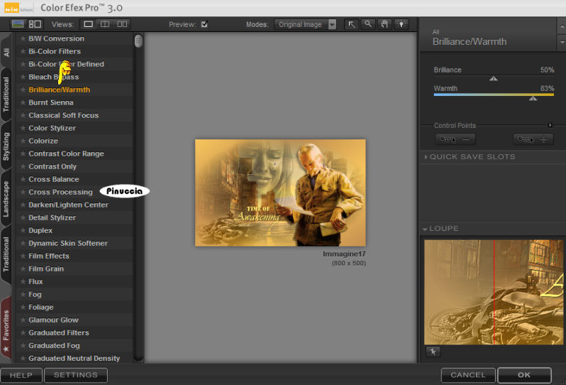Switch to single image view
This screenshot has height=385, width=566.
pos(89,24)
